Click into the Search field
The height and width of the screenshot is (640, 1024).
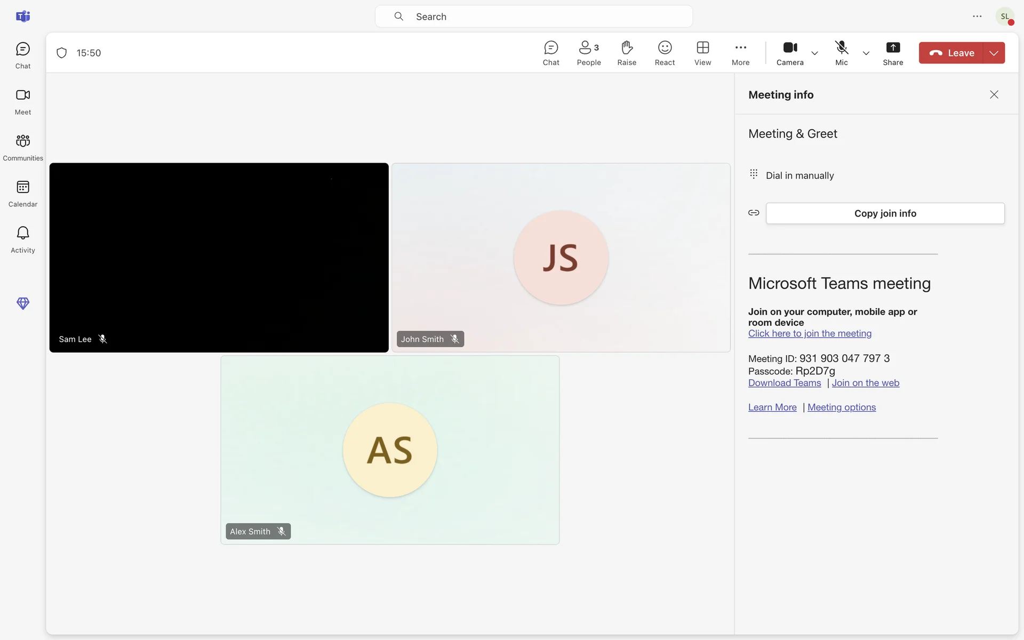533,17
